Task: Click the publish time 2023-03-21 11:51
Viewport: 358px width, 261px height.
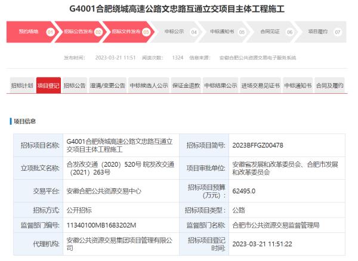Action: [x=115, y=57]
